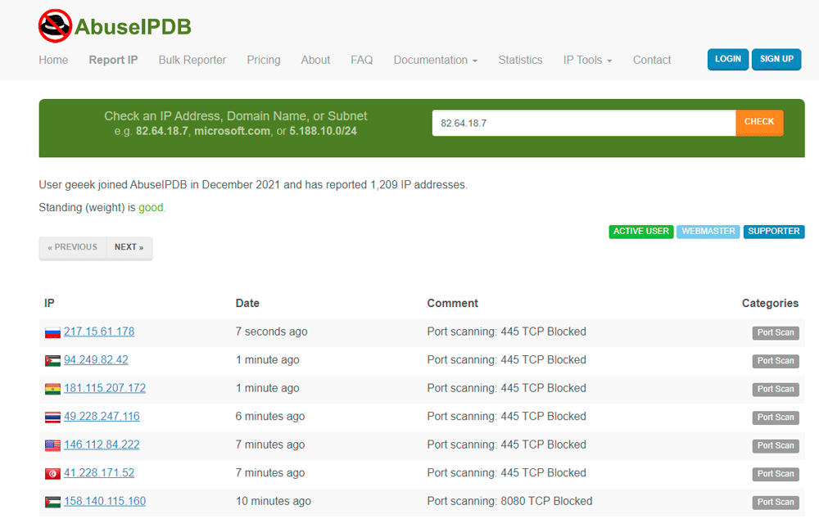Open IP link 49.228.247.116
The height and width of the screenshot is (519, 819).
coord(102,416)
